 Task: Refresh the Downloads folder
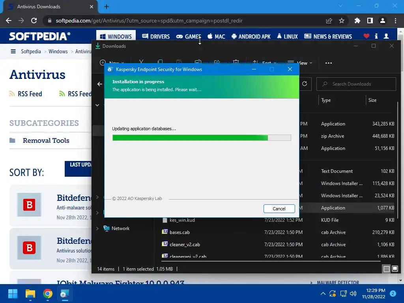(x=305, y=84)
